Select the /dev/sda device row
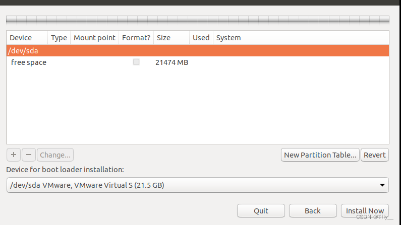 click(198, 50)
